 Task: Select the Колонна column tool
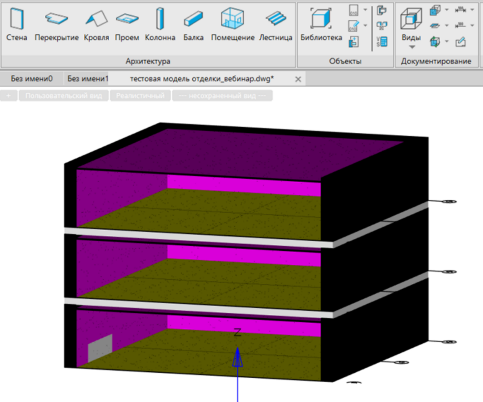pos(160,25)
